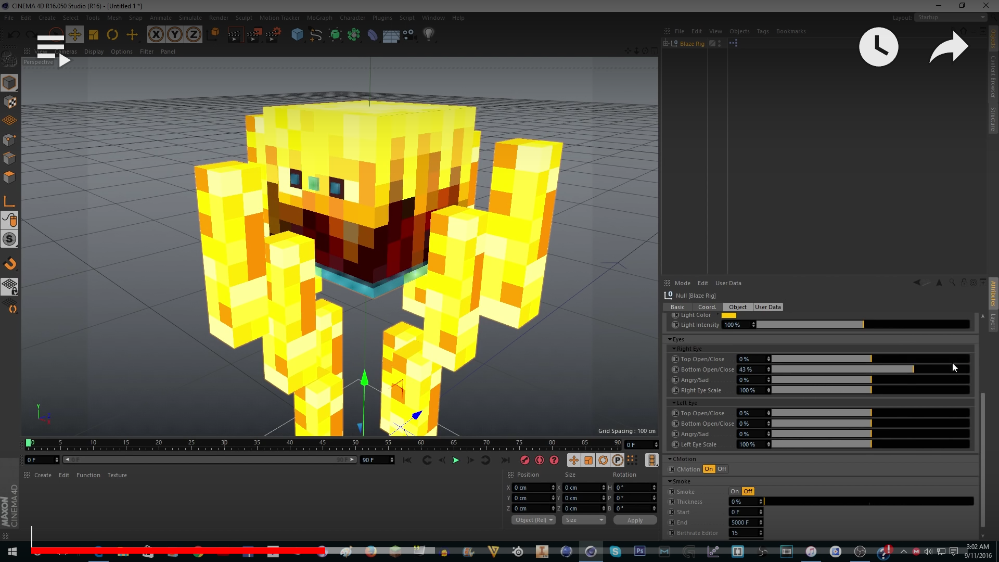Toggle the X axis lock
The height and width of the screenshot is (562, 999).
pyautogui.click(x=156, y=34)
